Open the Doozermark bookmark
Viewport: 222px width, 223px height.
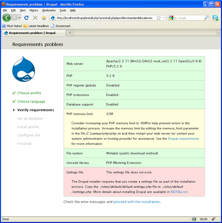61,26
